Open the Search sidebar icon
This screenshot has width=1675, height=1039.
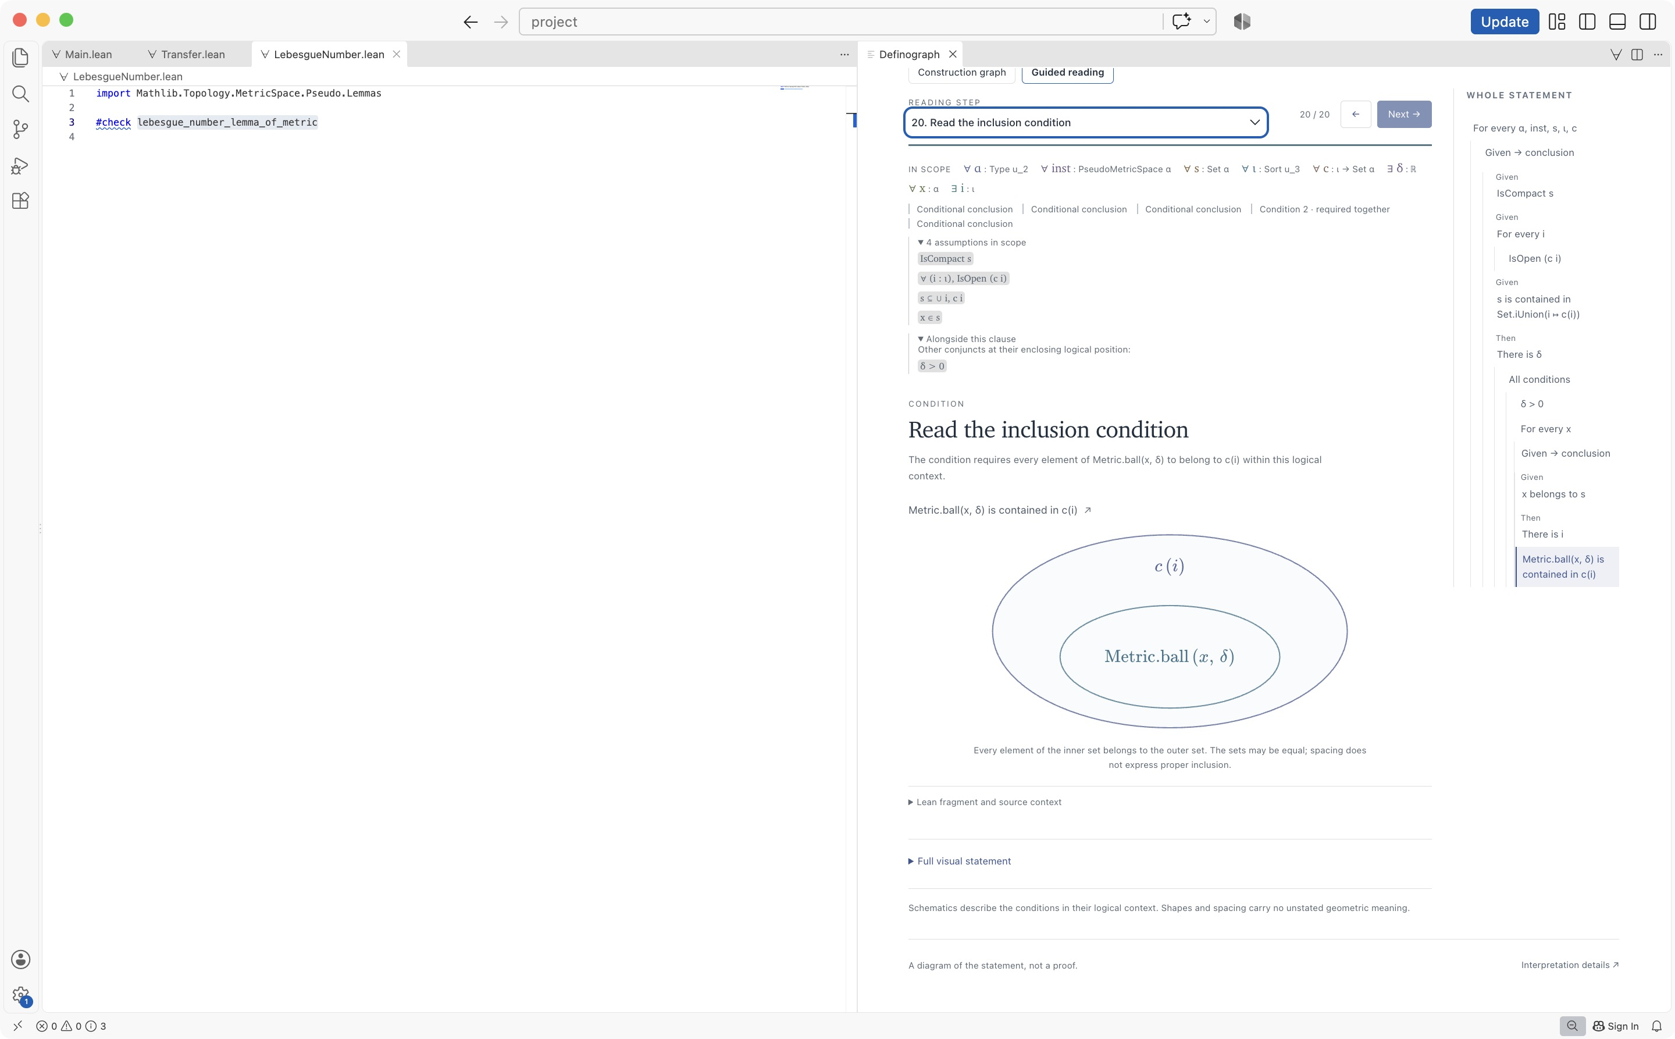[20, 94]
